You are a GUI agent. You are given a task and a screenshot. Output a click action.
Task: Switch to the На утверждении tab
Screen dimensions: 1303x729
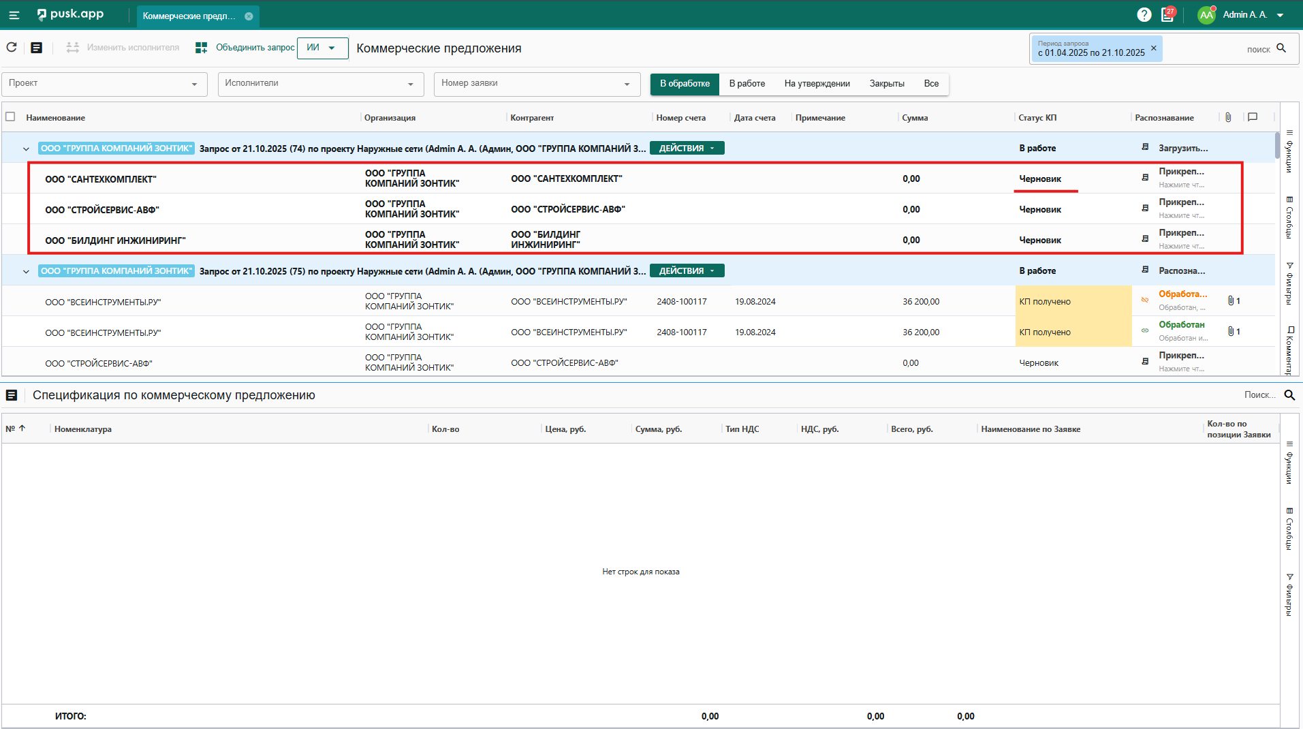click(817, 84)
